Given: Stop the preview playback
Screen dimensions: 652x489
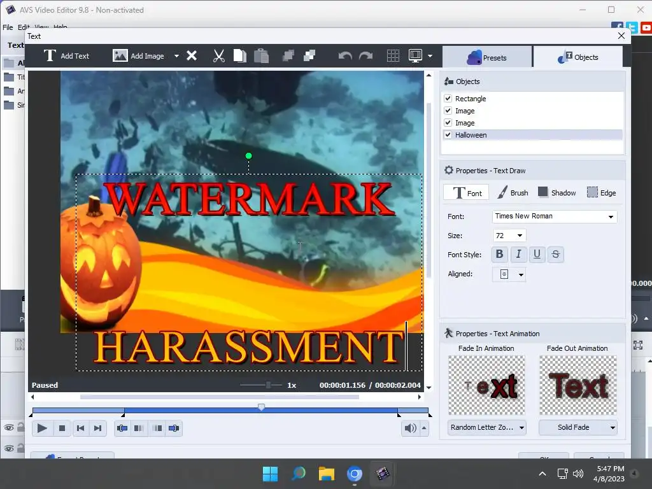Looking at the screenshot, I should (x=62, y=428).
